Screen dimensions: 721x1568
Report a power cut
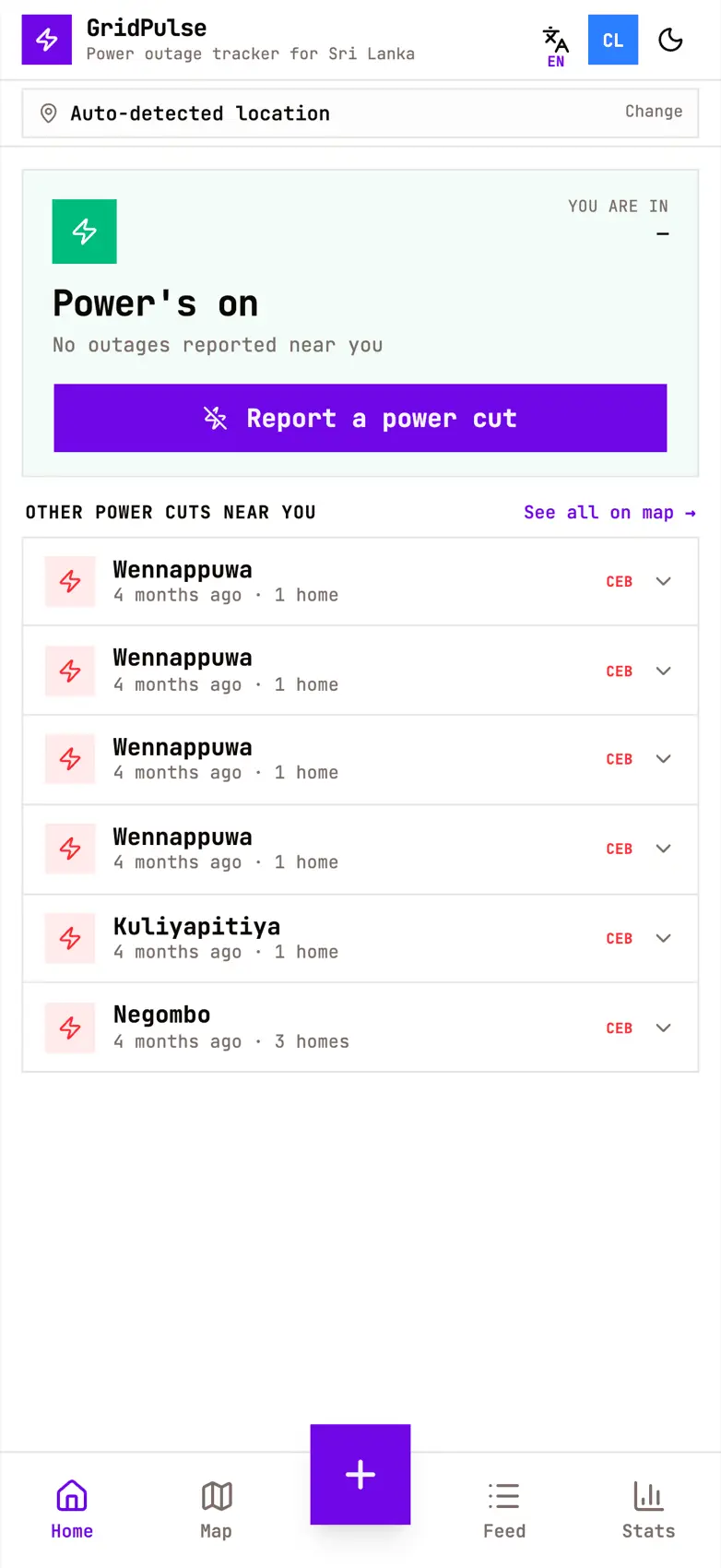(360, 418)
